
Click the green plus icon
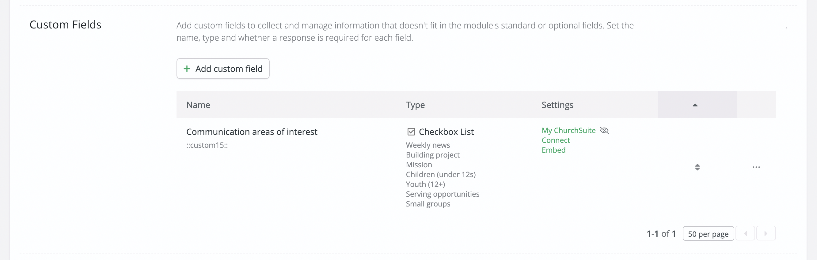[x=187, y=69]
